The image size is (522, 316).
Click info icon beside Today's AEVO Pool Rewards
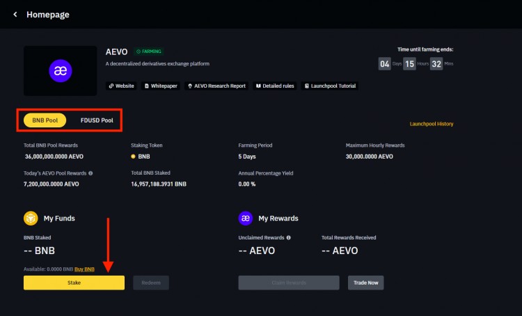(x=90, y=173)
